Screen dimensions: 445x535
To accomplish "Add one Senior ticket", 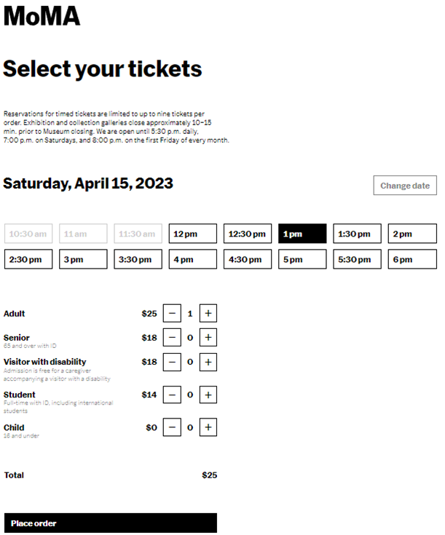I will [208, 338].
